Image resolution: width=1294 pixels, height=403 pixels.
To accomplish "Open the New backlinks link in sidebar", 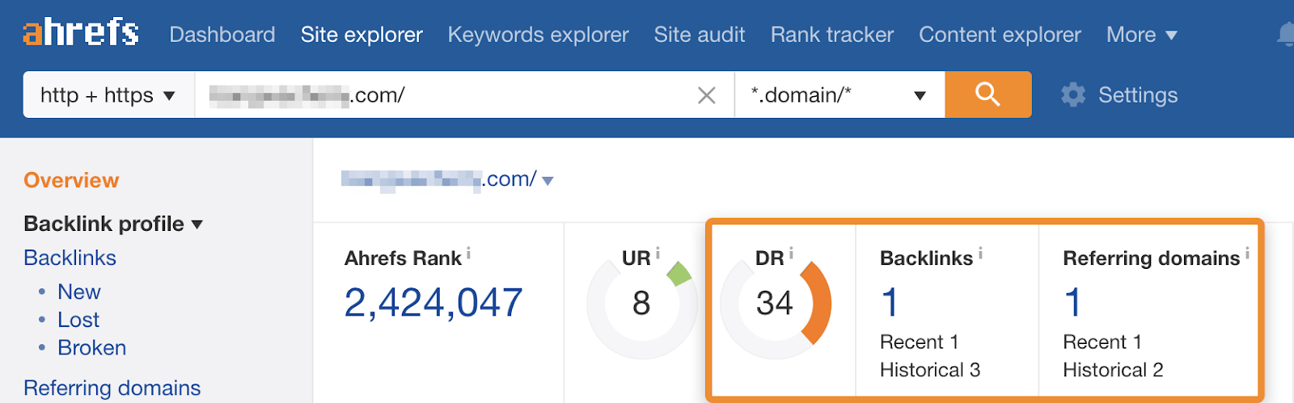I will (78, 292).
